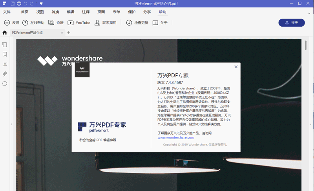
Task: Switch to the 页面 tab
Action: click(101, 12)
